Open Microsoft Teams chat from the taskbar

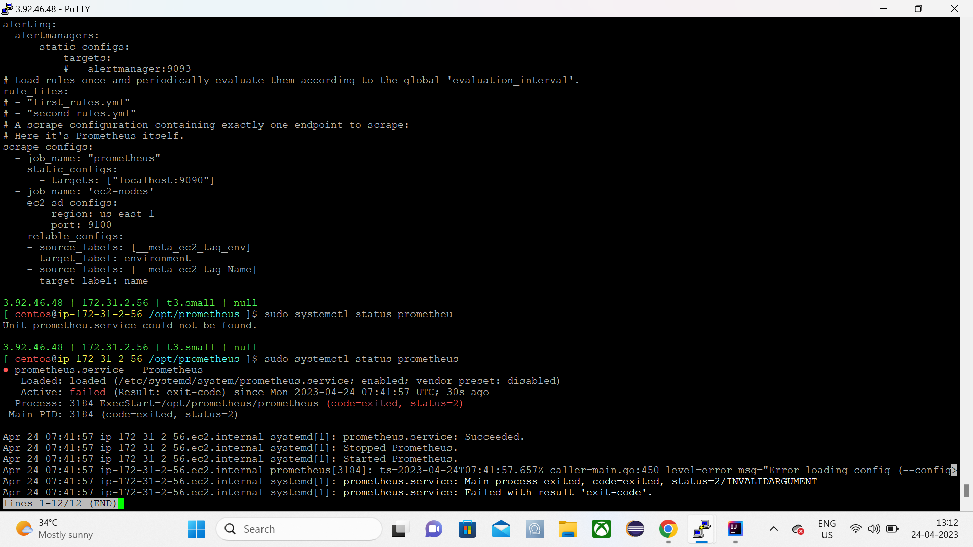tap(434, 529)
